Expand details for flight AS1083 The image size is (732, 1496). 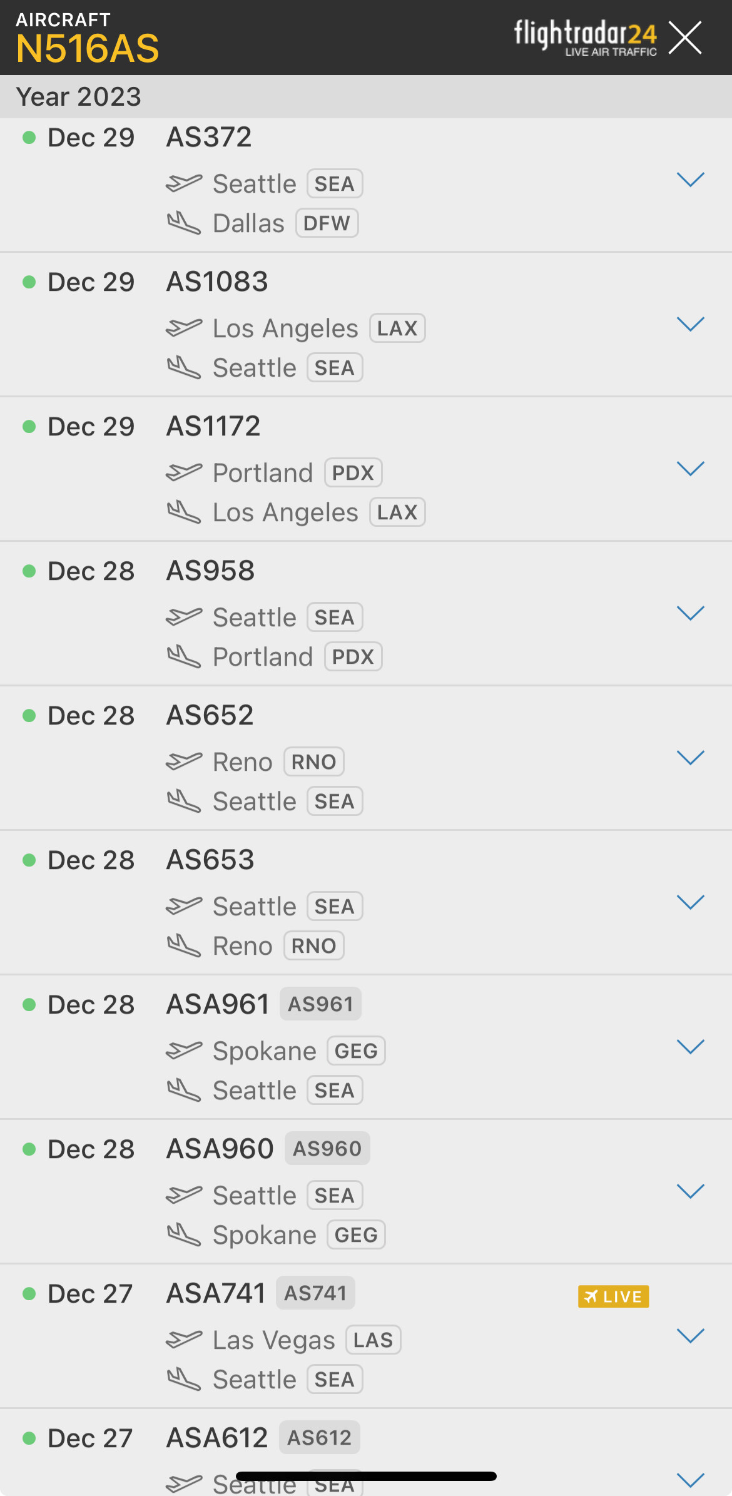click(x=691, y=325)
